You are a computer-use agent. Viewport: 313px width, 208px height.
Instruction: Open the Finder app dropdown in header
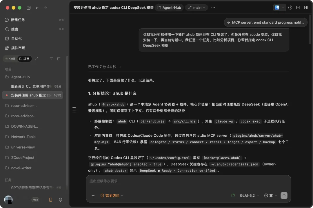[279, 8]
